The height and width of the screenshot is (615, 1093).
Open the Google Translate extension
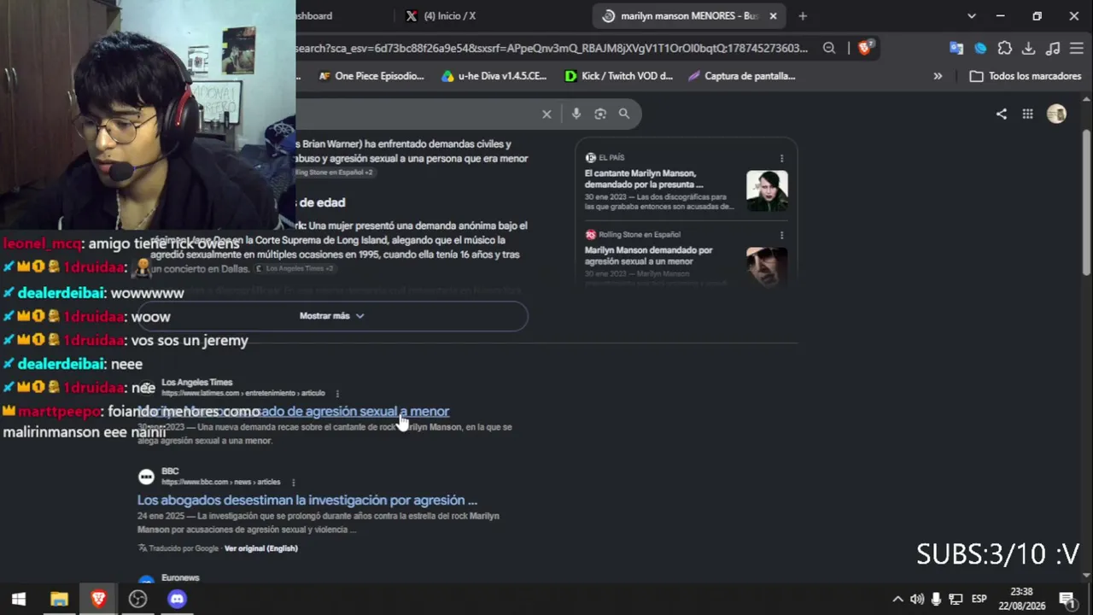pyautogui.click(x=956, y=48)
